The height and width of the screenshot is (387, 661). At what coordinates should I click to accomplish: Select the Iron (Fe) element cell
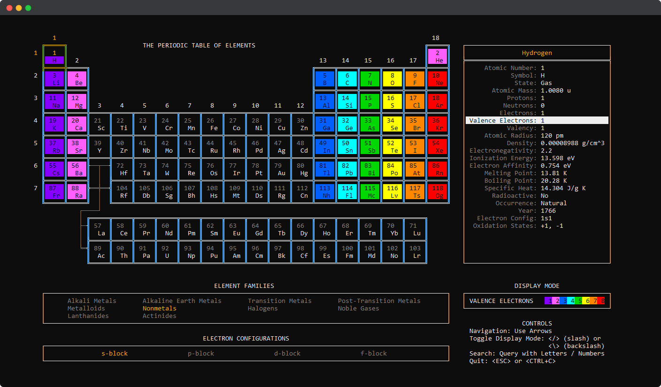coord(212,124)
